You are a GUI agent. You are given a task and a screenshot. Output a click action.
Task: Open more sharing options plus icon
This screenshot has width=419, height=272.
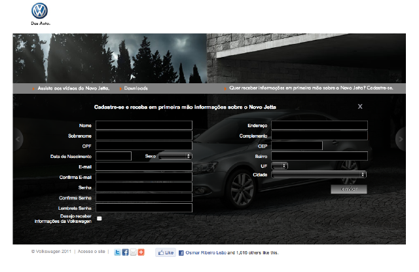pos(141,252)
